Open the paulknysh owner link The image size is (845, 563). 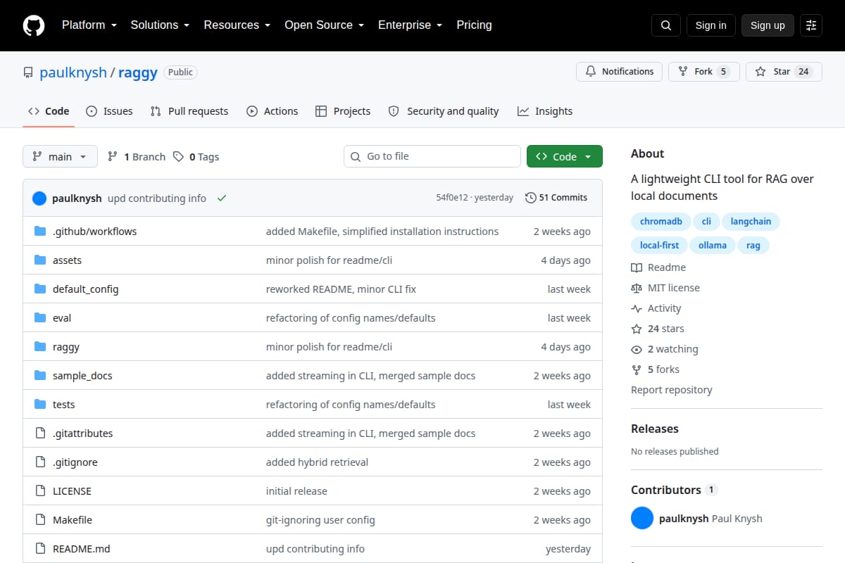[73, 72]
